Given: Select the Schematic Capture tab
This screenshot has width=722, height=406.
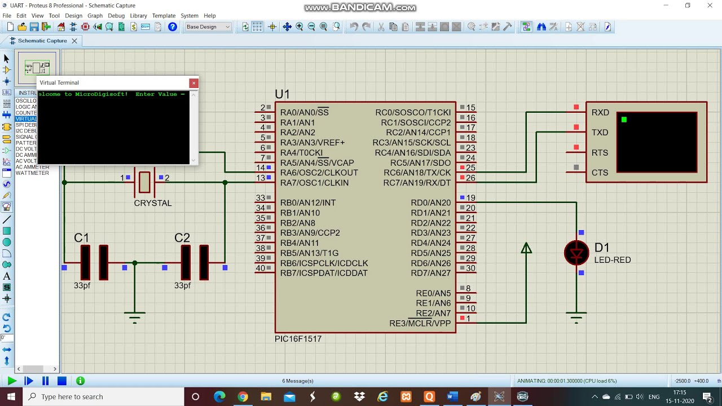Looking at the screenshot, I should 42,41.
